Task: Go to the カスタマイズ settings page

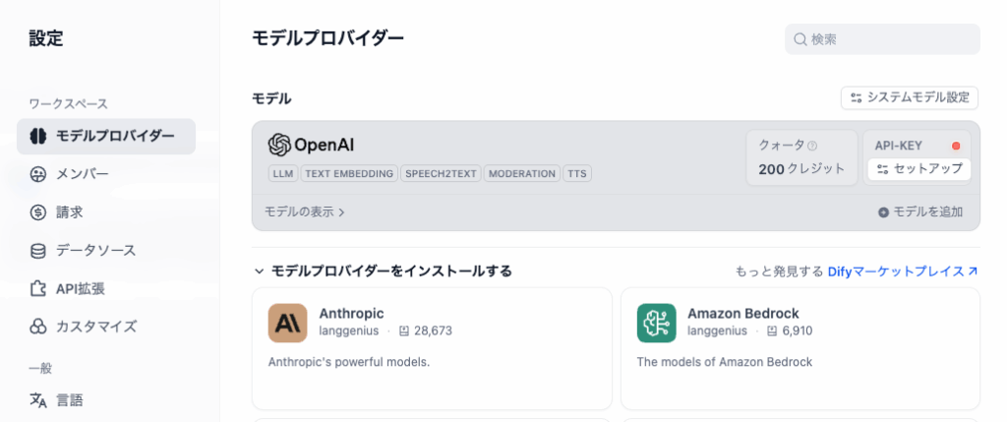Action: tap(95, 326)
